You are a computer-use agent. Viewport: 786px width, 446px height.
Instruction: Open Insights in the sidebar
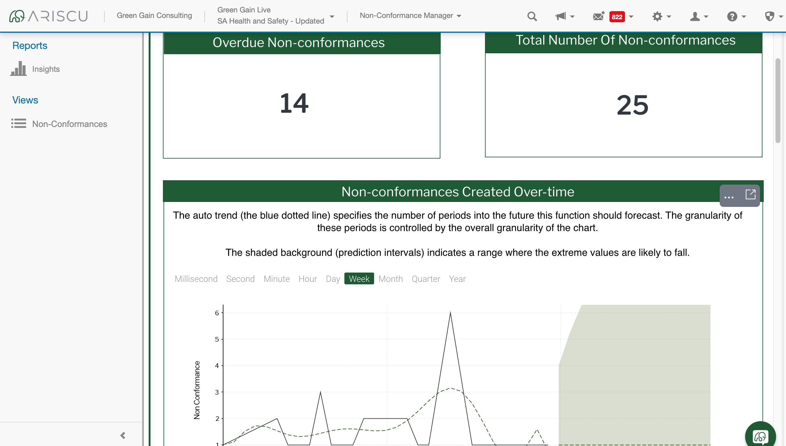[46, 69]
